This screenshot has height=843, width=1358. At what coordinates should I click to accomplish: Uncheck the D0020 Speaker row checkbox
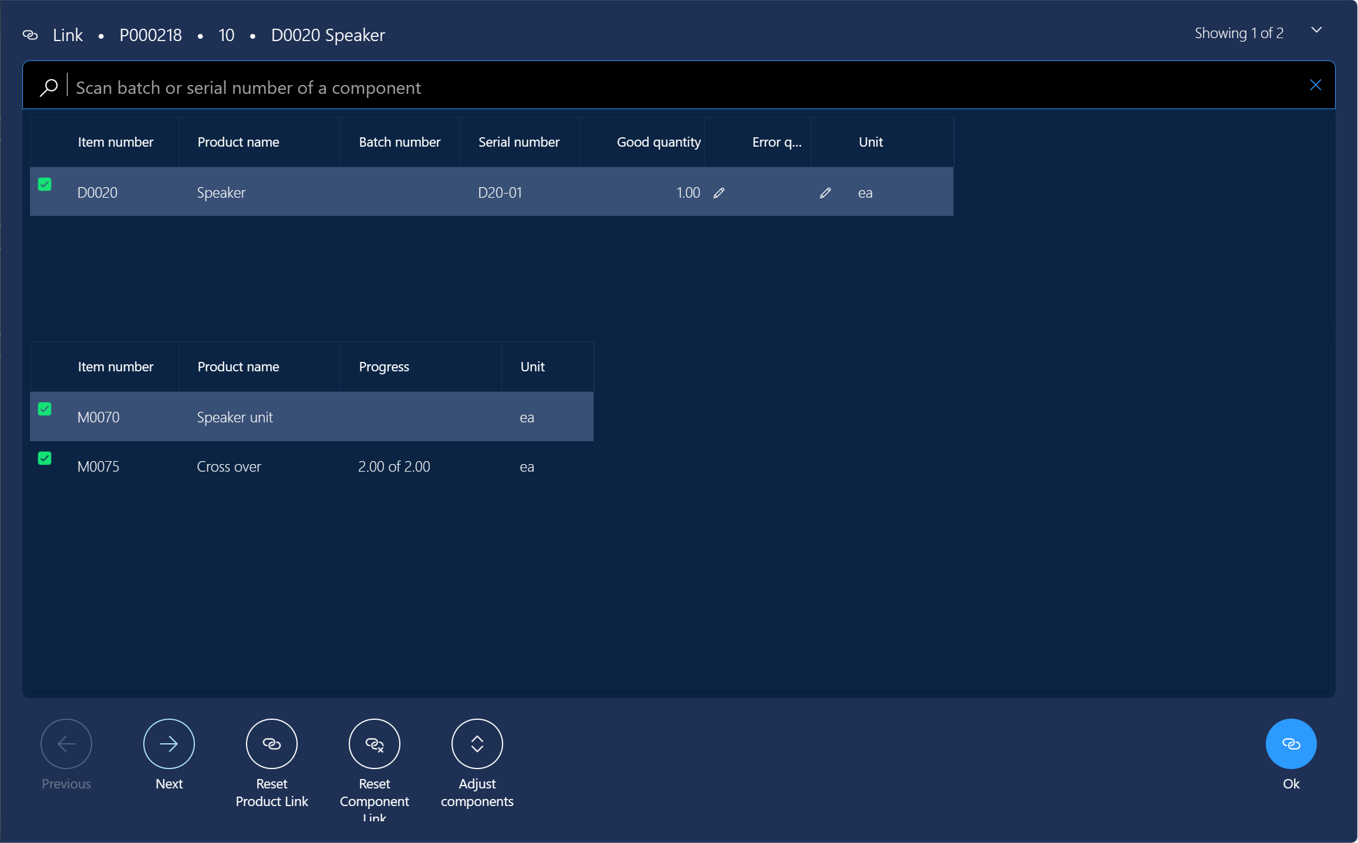coord(45,184)
